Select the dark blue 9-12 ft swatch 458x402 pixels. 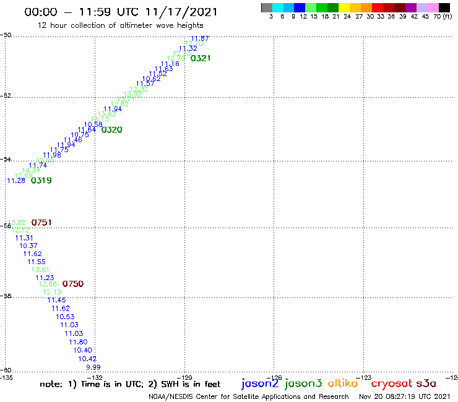click(300, 7)
